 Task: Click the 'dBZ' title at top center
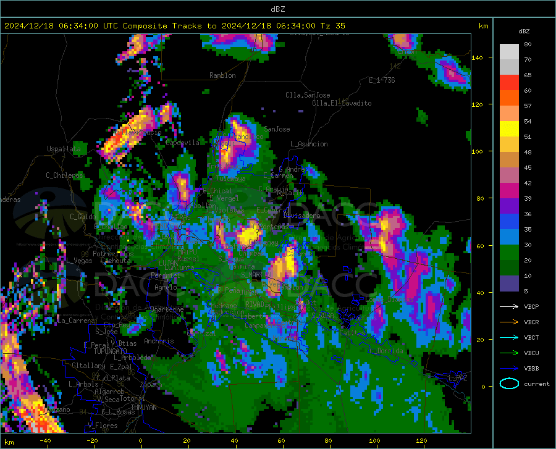coord(277,9)
